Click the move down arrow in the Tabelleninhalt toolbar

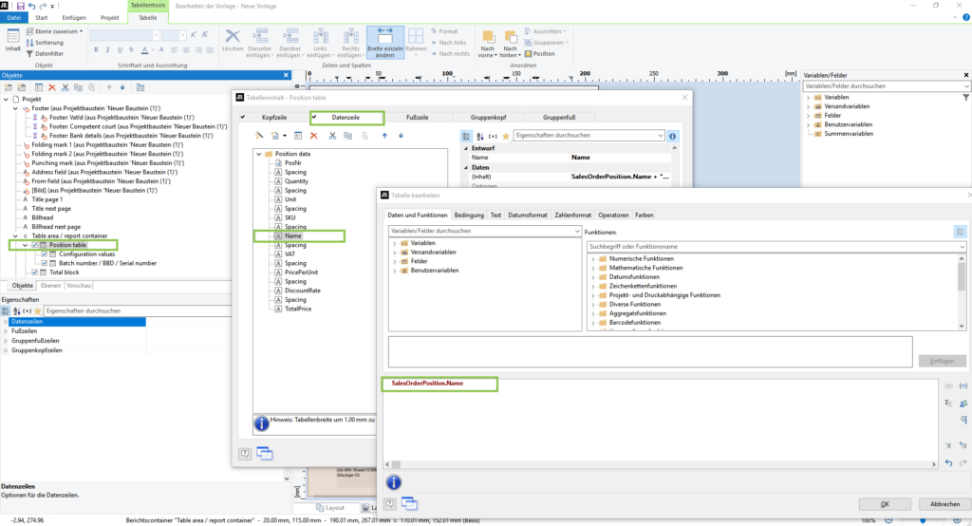tap(401, 136)
